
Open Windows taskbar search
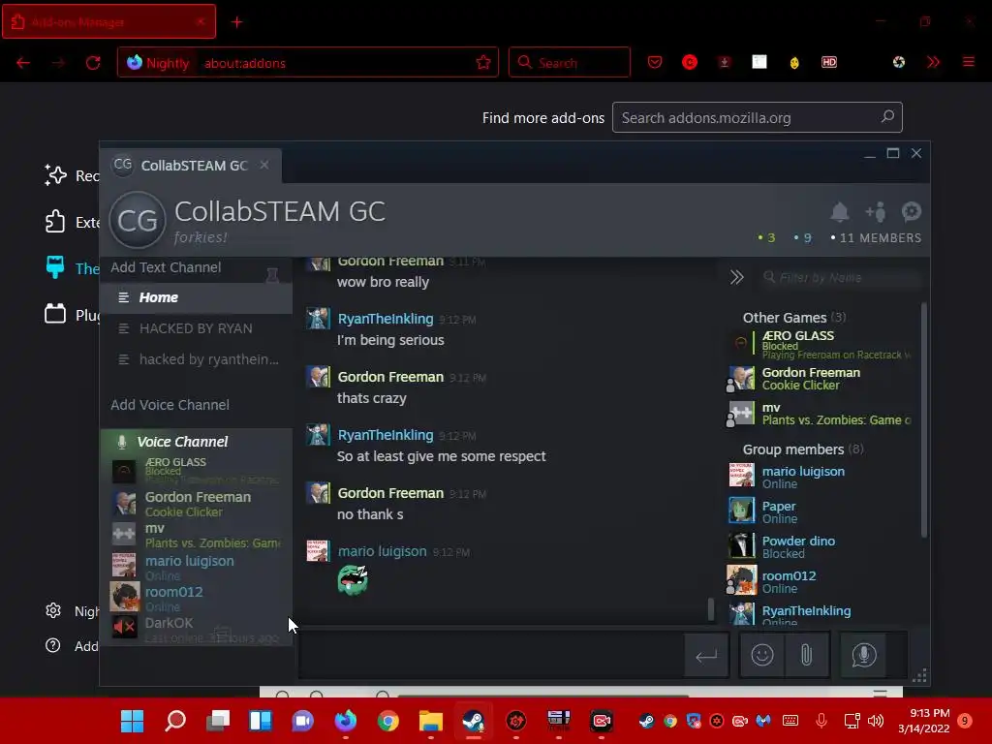tap(175, 721)
